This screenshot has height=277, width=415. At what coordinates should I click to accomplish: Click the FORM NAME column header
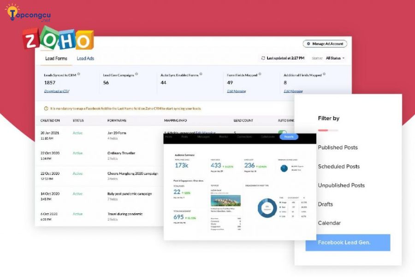point(117,120)
